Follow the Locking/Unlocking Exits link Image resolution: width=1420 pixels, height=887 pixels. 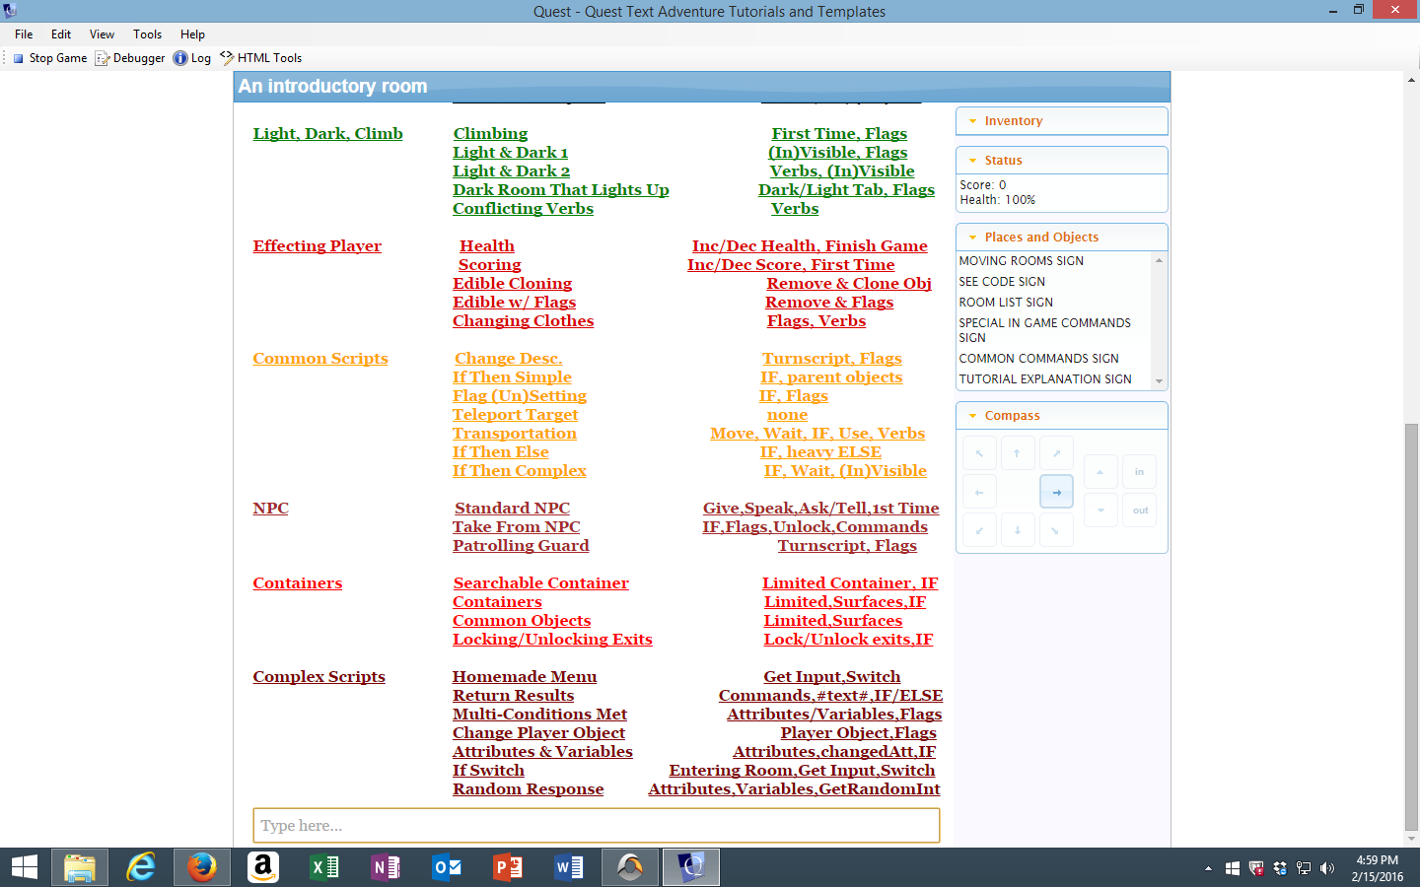click(x=552, y=640)
